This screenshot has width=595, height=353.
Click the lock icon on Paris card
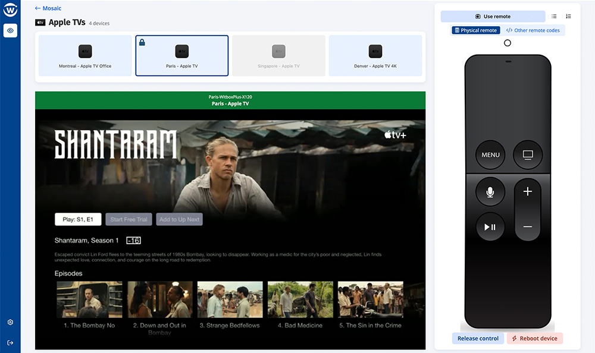pos(142,42)
